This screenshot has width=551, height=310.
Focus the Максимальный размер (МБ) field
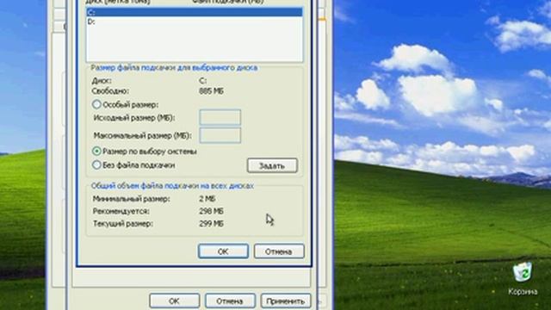tap(220, 135)
